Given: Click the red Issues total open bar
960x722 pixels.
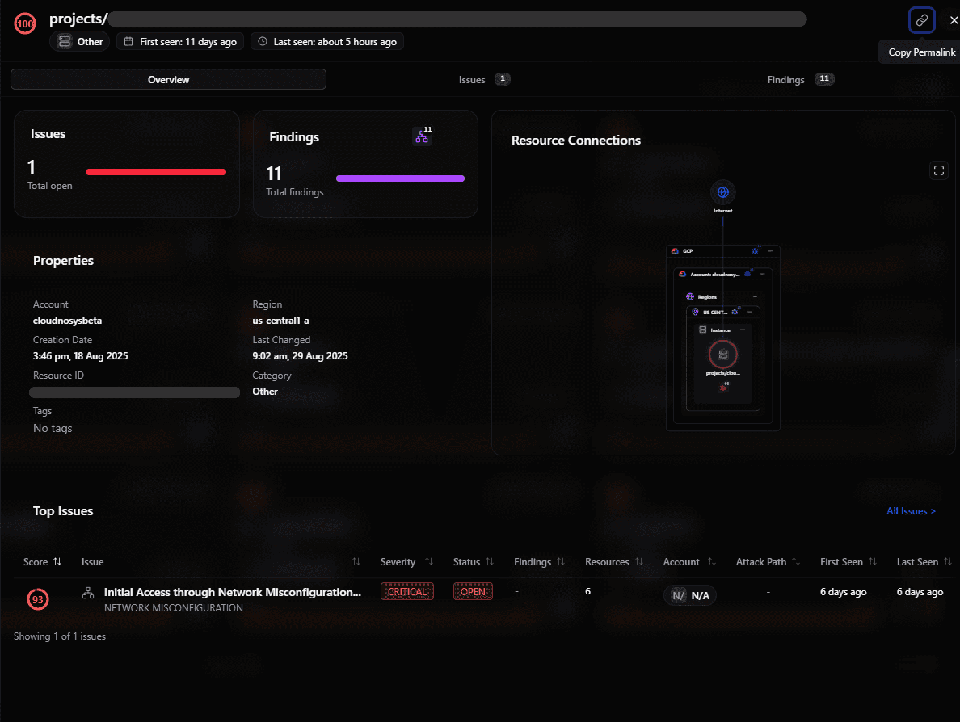Looking at the screenshot, I should [156, 172].
